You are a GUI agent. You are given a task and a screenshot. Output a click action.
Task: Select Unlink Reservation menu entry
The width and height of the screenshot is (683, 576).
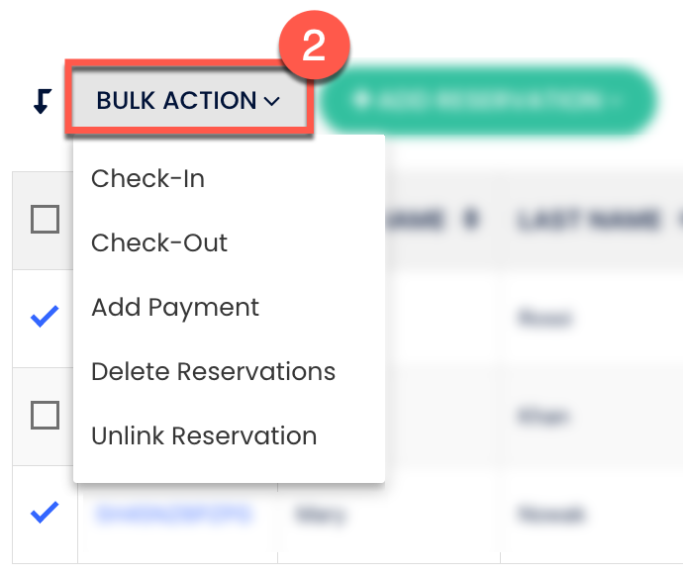[x=204, y=436]
